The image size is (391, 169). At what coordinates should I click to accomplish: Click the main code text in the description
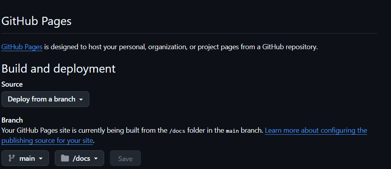(x=232, y=131)
